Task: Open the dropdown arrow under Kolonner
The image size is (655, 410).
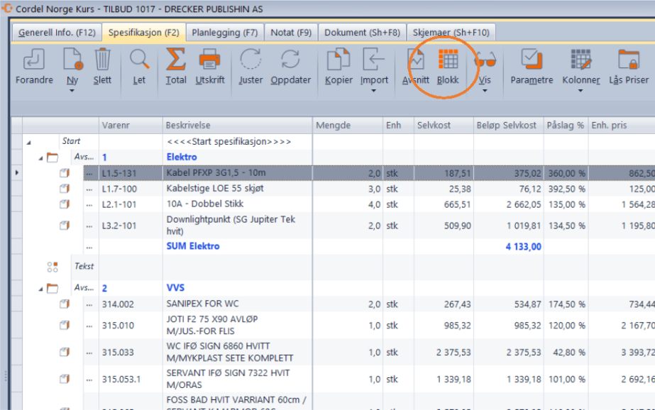Action: point(580,90)
